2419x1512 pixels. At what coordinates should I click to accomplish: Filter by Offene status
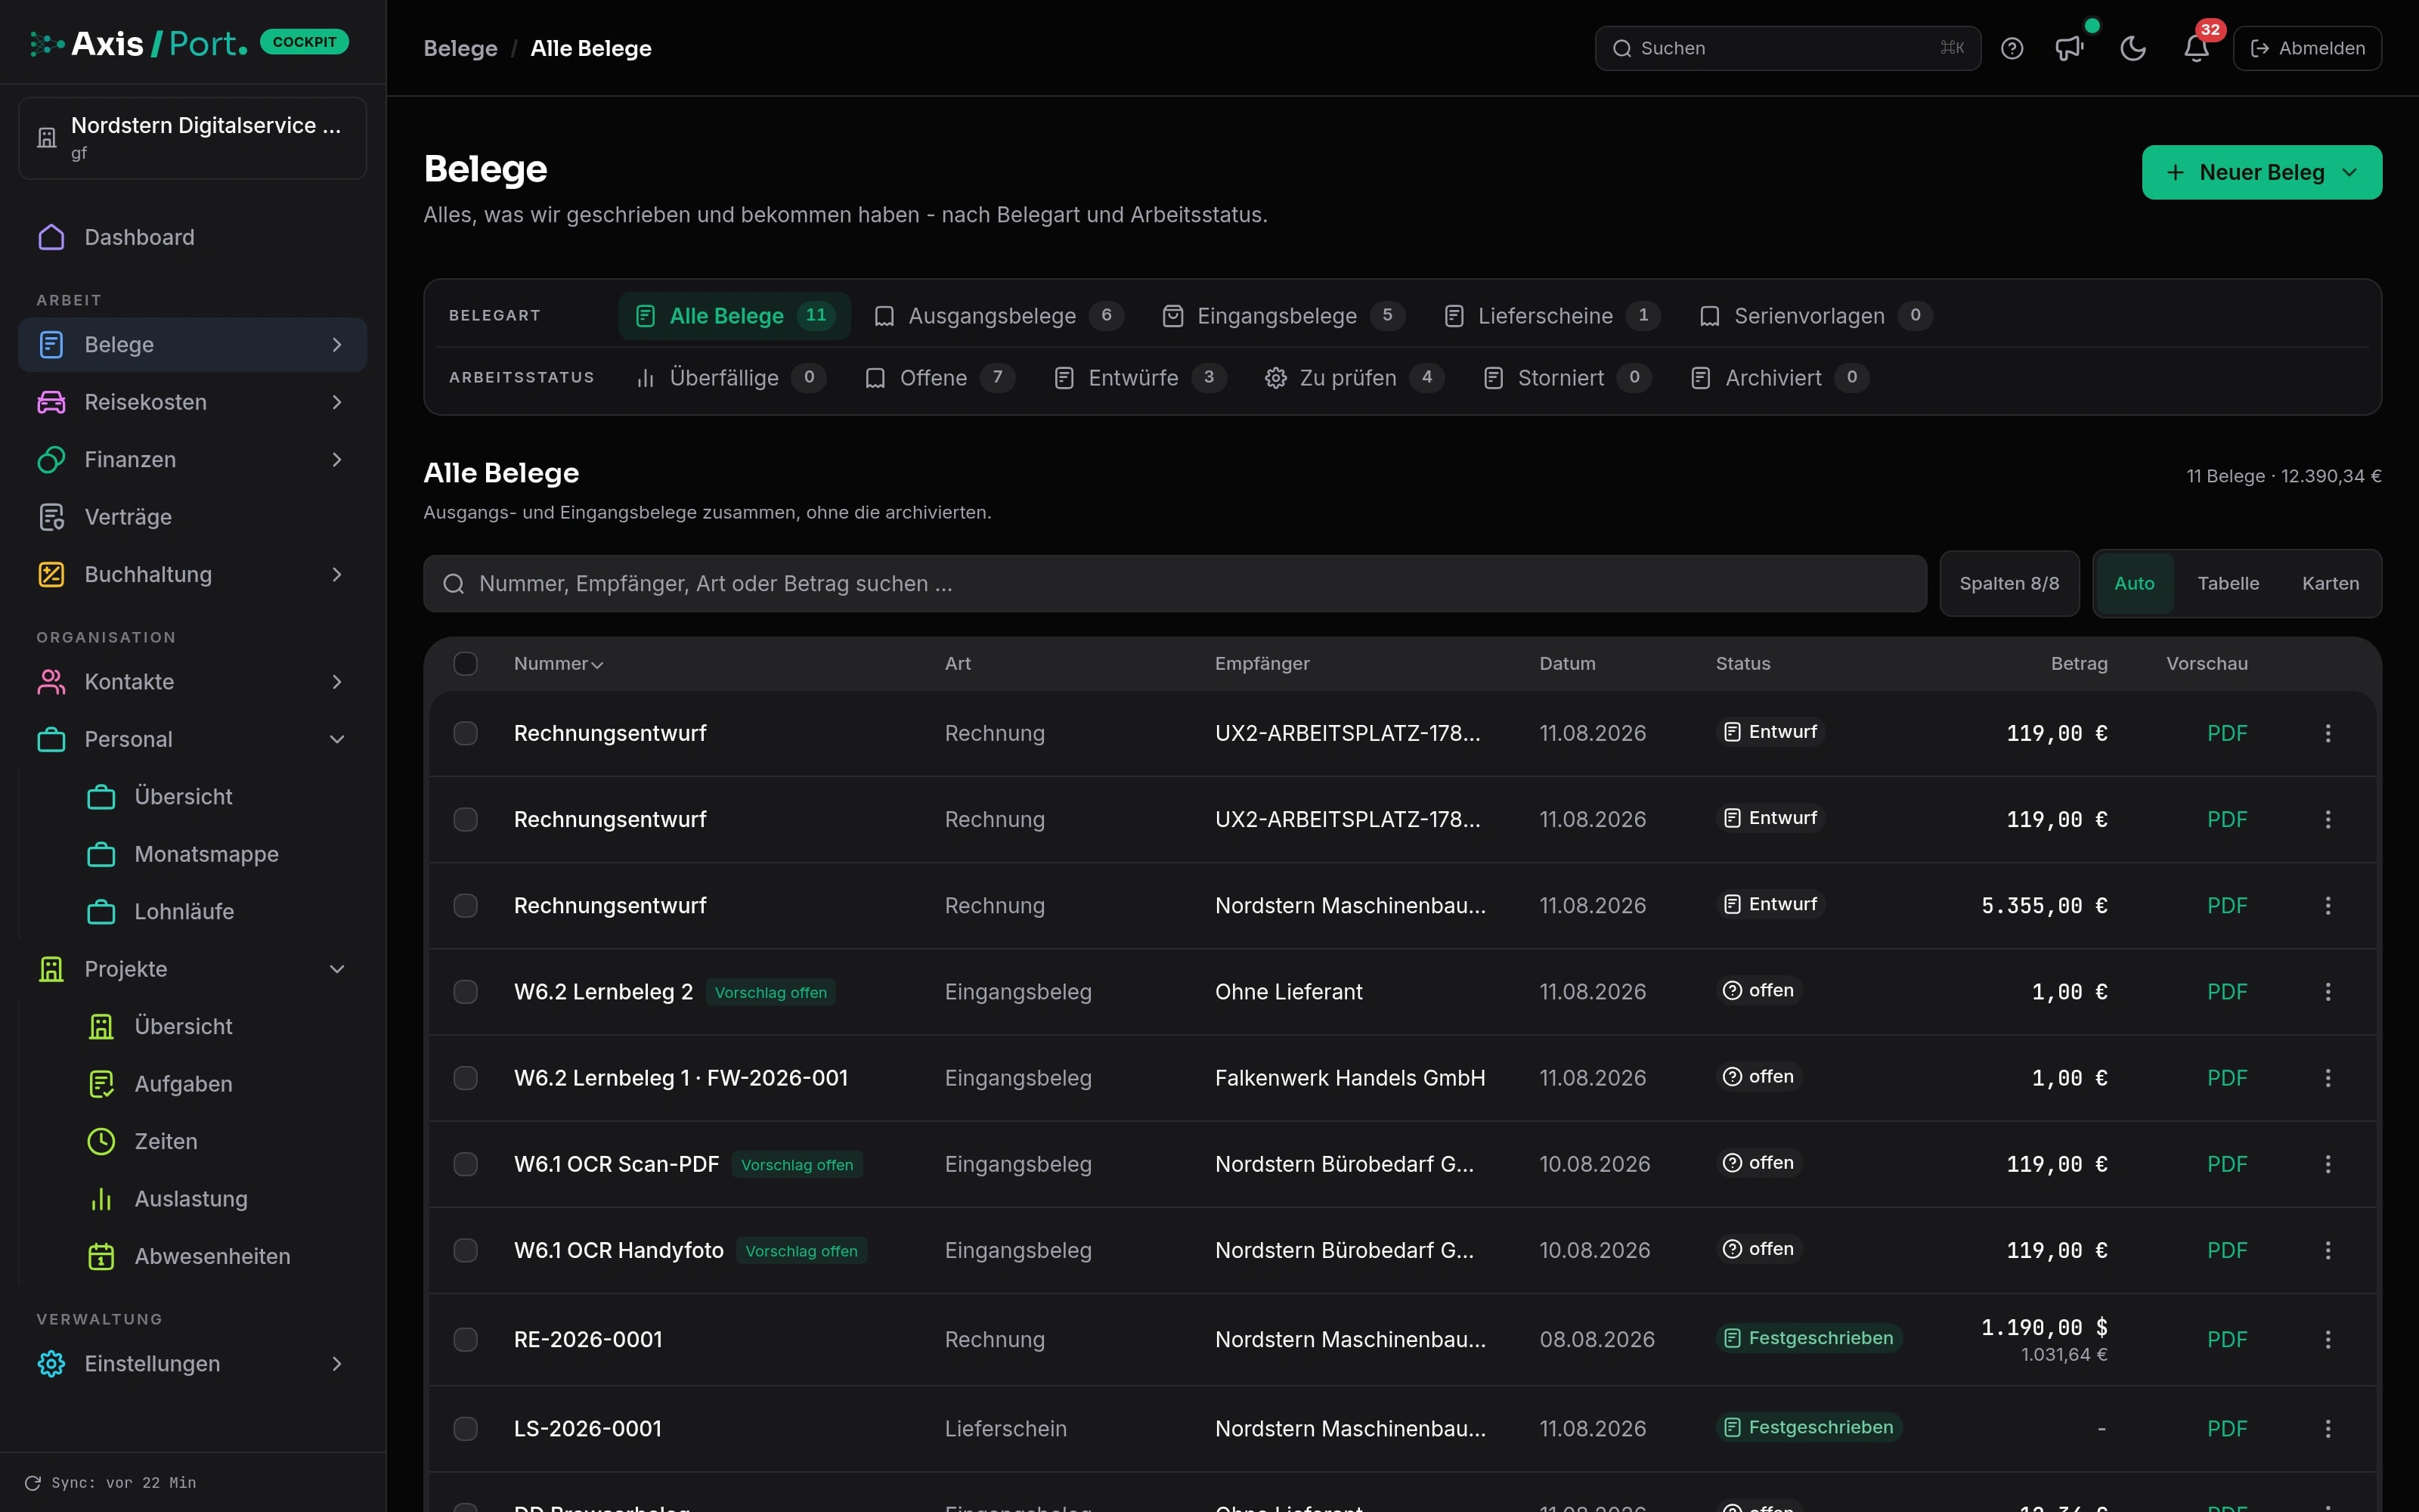[939, 378]
